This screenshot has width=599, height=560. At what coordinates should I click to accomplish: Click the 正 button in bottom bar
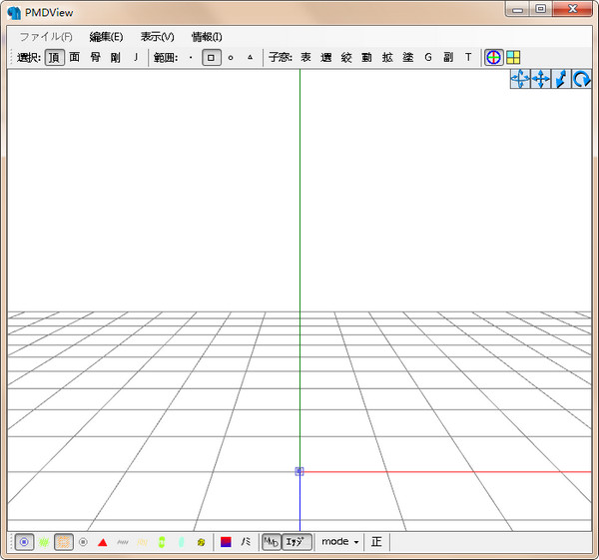point(376,542)
